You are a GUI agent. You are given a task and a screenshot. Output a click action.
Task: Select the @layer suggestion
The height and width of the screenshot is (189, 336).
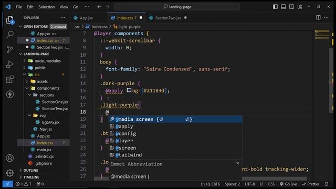click(175, 141)
